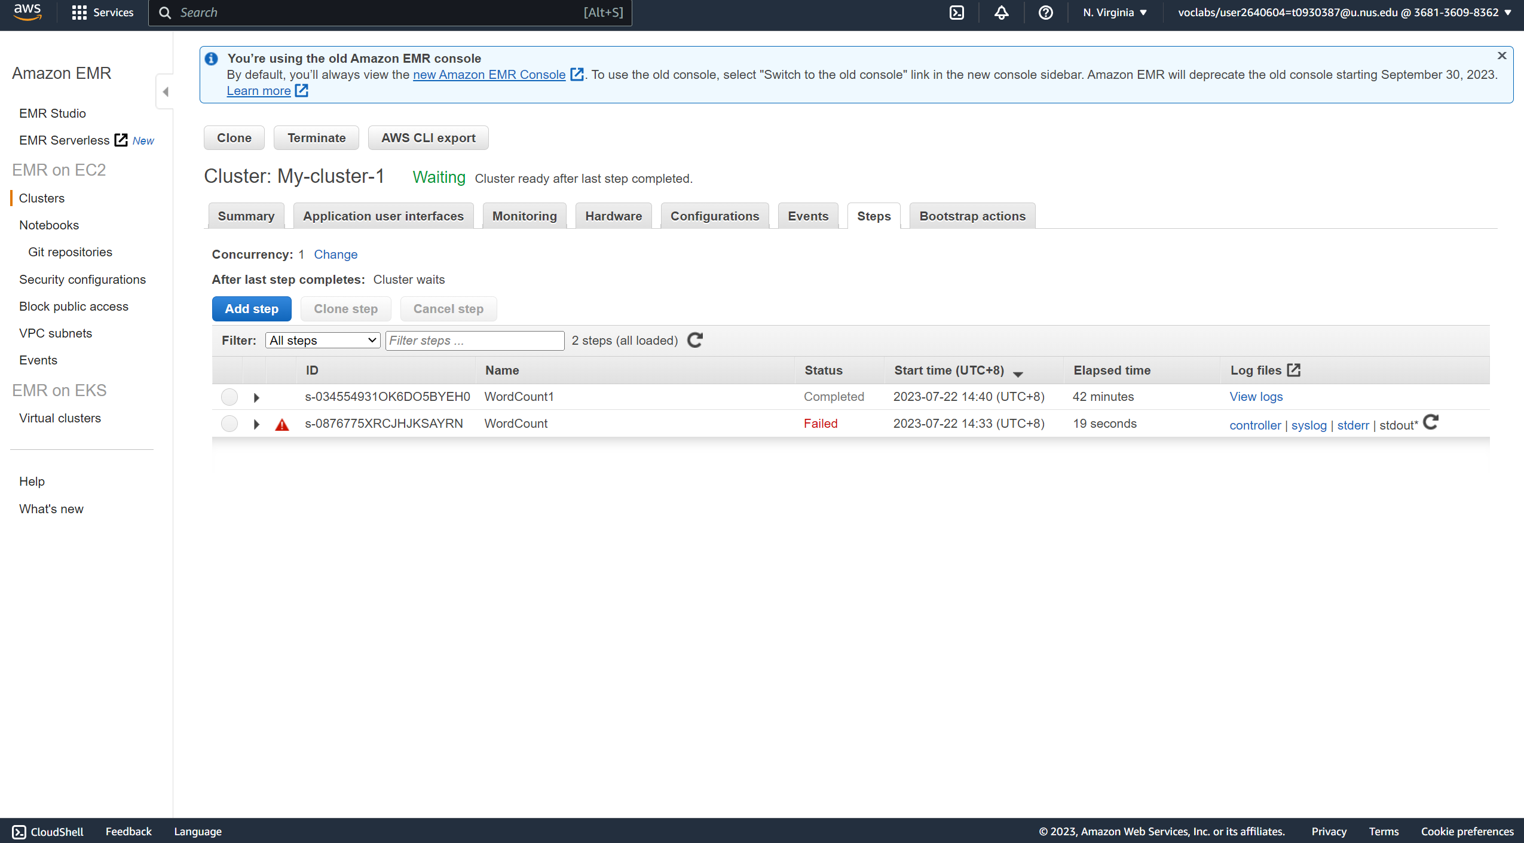
Task: Click the Add step button
Action: pos(252,309)
